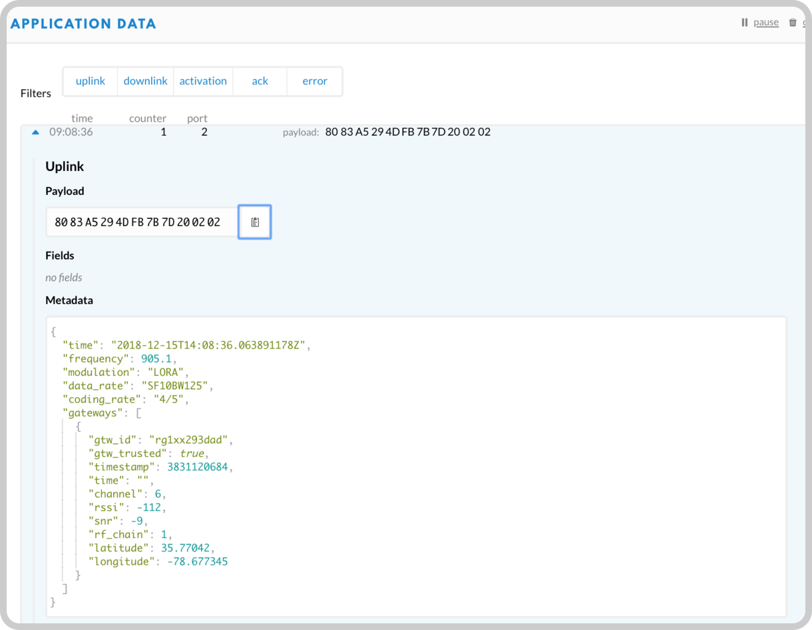The height and width of the screenshot is (630, 812).
Task: Click the Payload heading above input
Action: (65, 191)
